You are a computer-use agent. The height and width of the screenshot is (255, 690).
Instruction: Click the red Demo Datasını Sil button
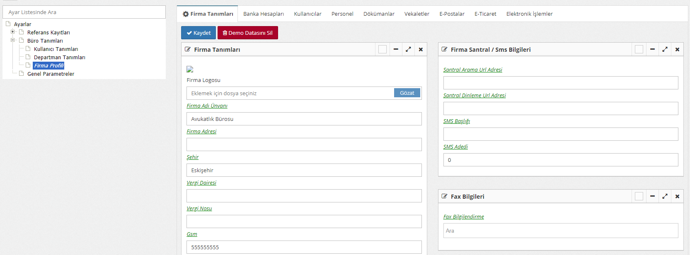[x=247, y=33]
